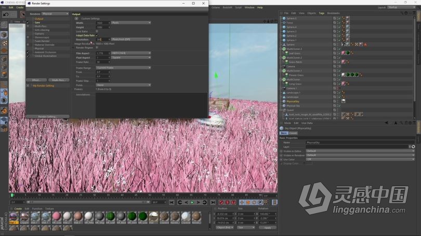Disable the Global Illumination checkbox
This screenshot has height=236, width=421.
click(x=28, y=56)
